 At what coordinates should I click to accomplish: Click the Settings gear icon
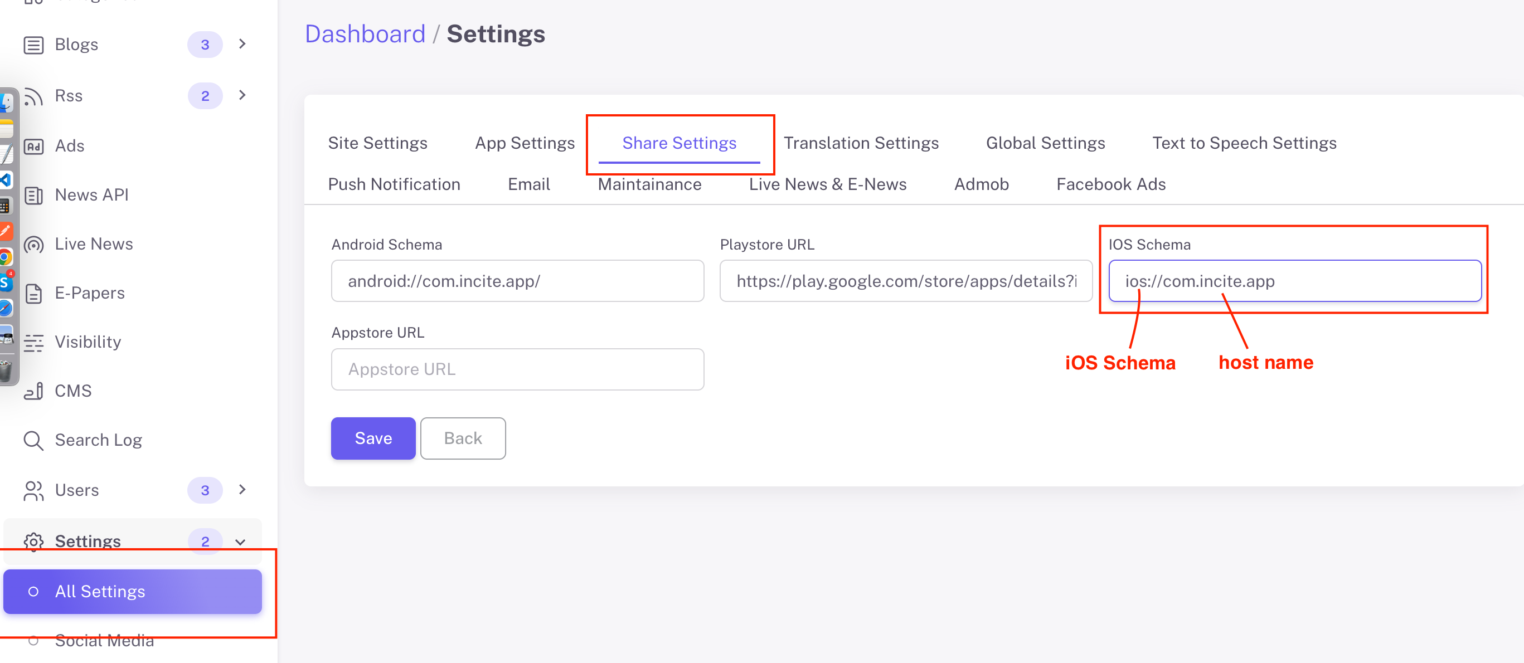click(x=33, y=541)
